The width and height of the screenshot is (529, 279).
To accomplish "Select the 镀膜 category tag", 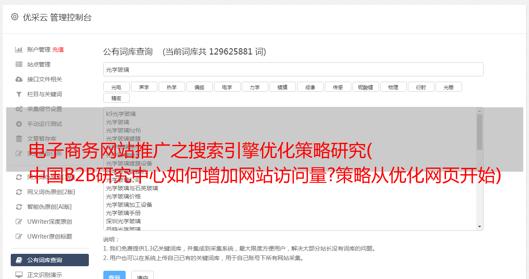I will tap(283, 87).
